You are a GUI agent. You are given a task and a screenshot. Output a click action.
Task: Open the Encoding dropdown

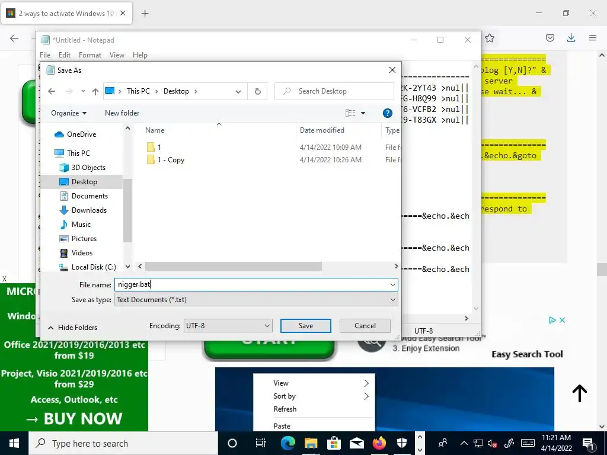click(x=228, y=326)
